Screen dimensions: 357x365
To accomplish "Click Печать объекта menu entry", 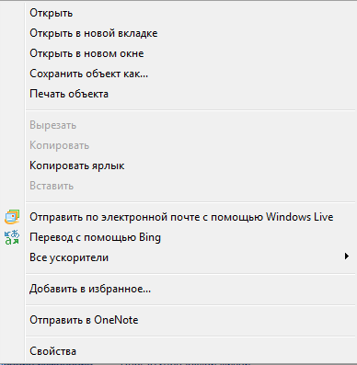I will pyautogui.click(x=190, y=94).
